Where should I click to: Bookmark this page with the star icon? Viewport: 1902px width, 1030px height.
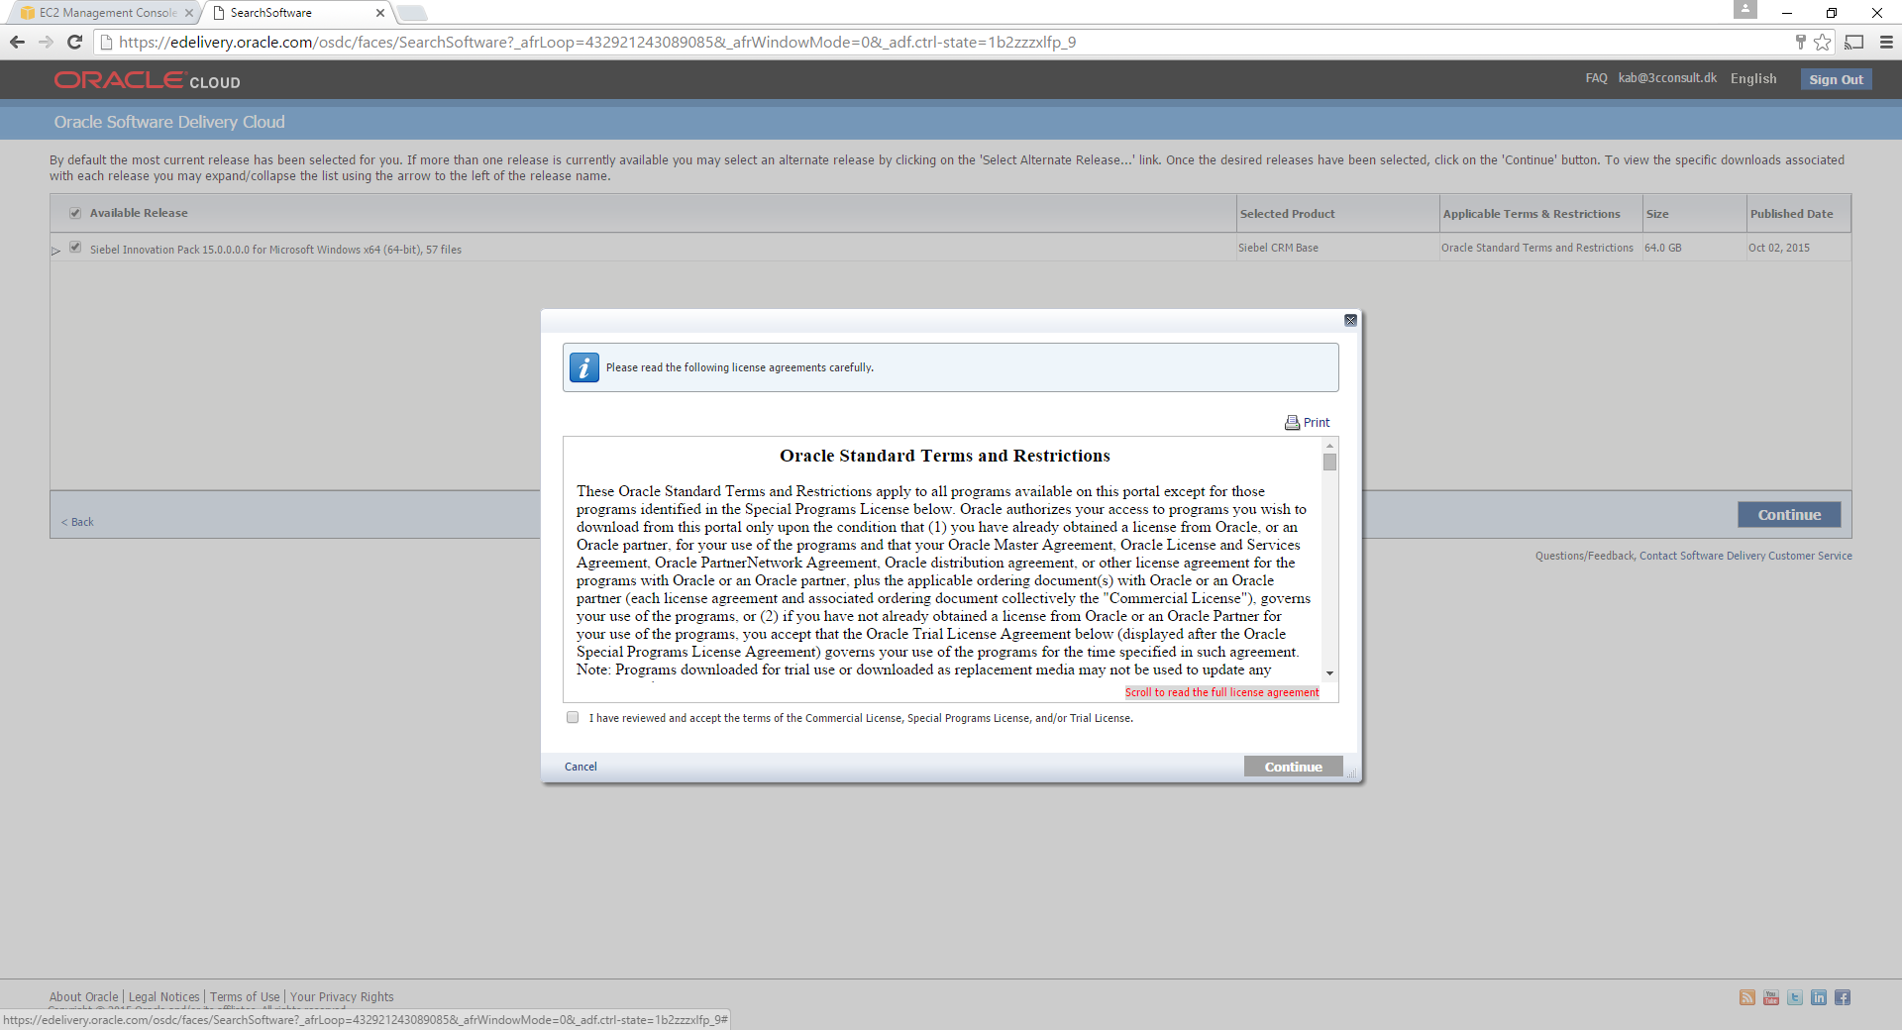[1822, 42]
